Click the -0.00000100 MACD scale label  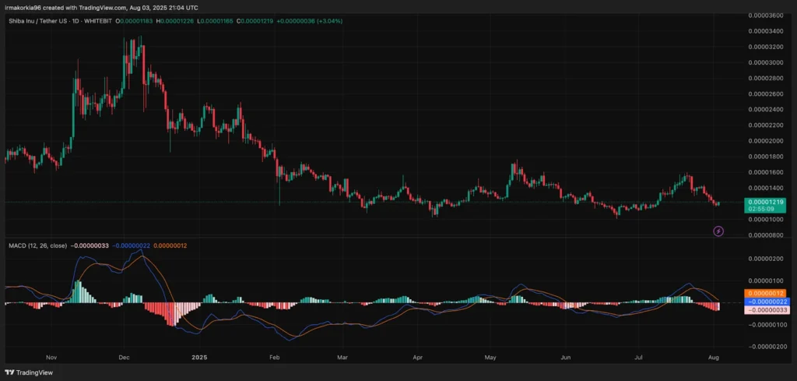tap(766, 325)
